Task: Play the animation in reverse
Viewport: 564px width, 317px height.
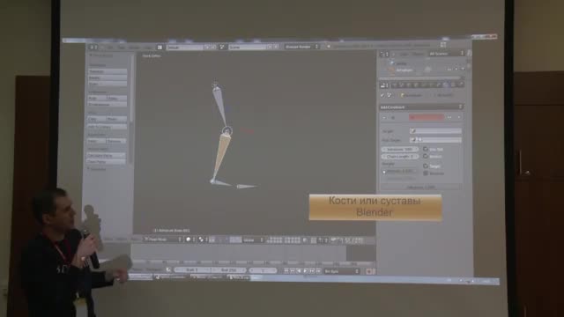Action: coord(300,271)
